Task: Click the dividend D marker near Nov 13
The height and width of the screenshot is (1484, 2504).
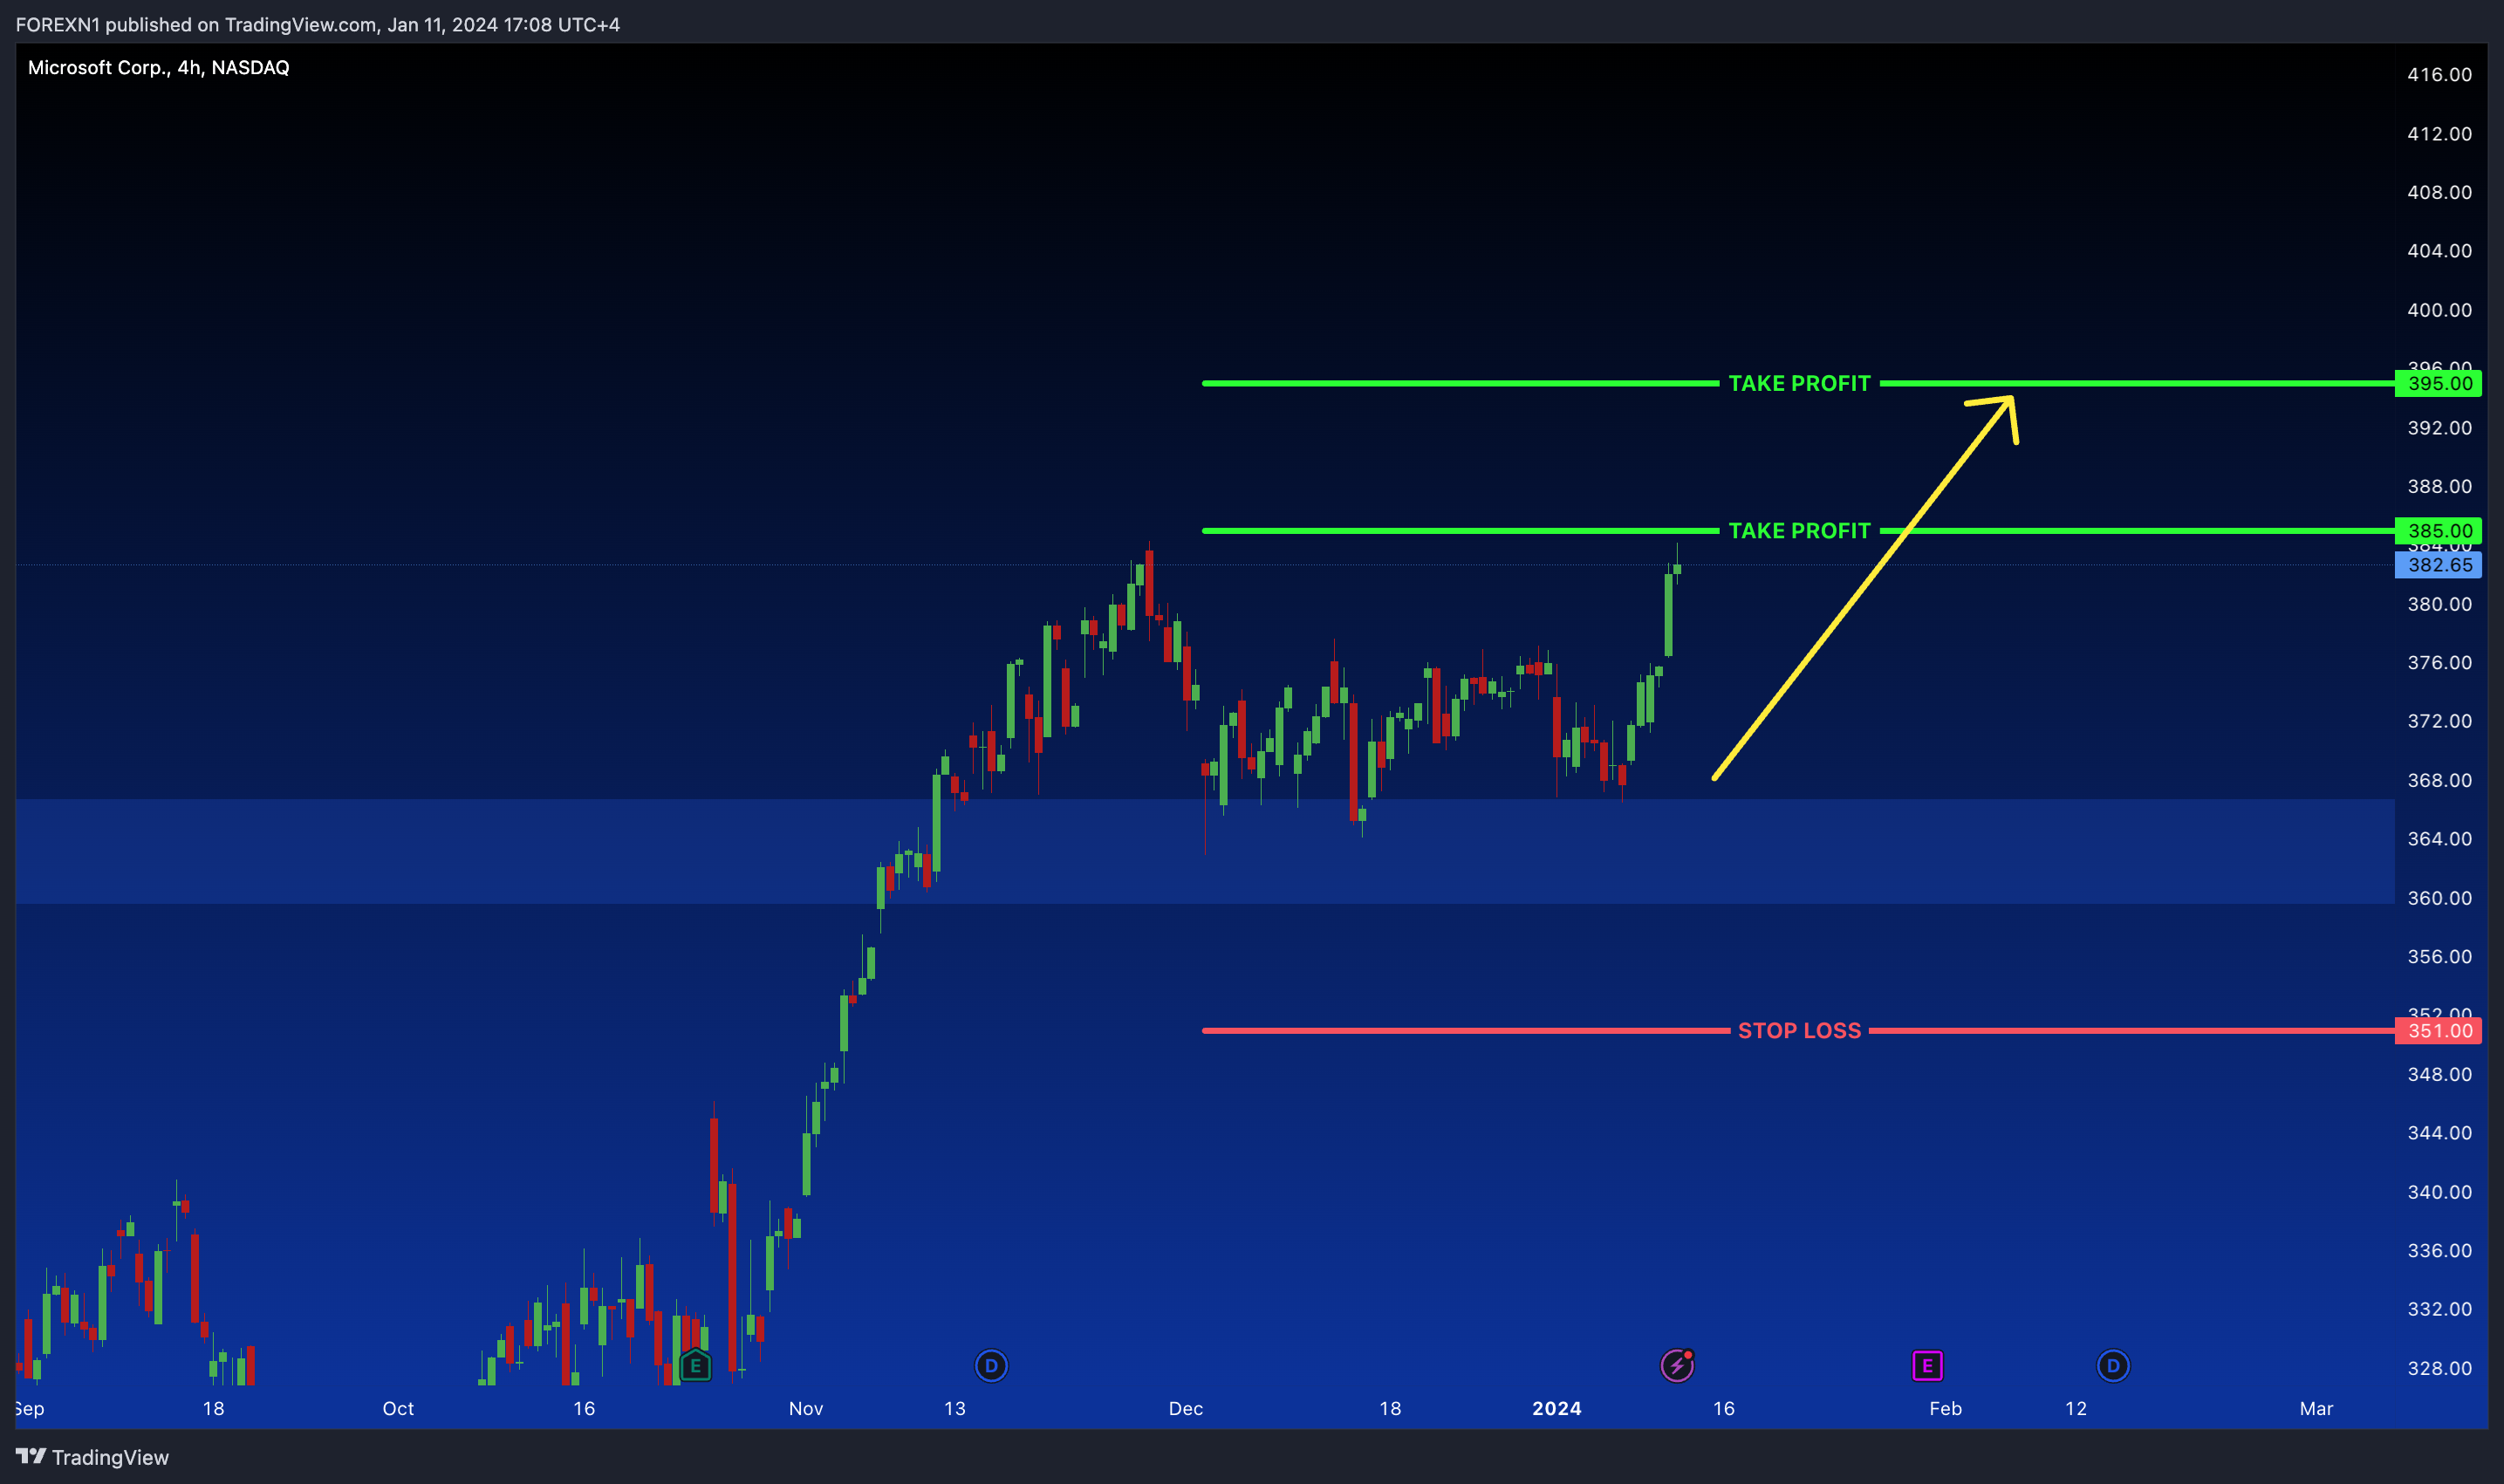Action: click(991, 1365)
